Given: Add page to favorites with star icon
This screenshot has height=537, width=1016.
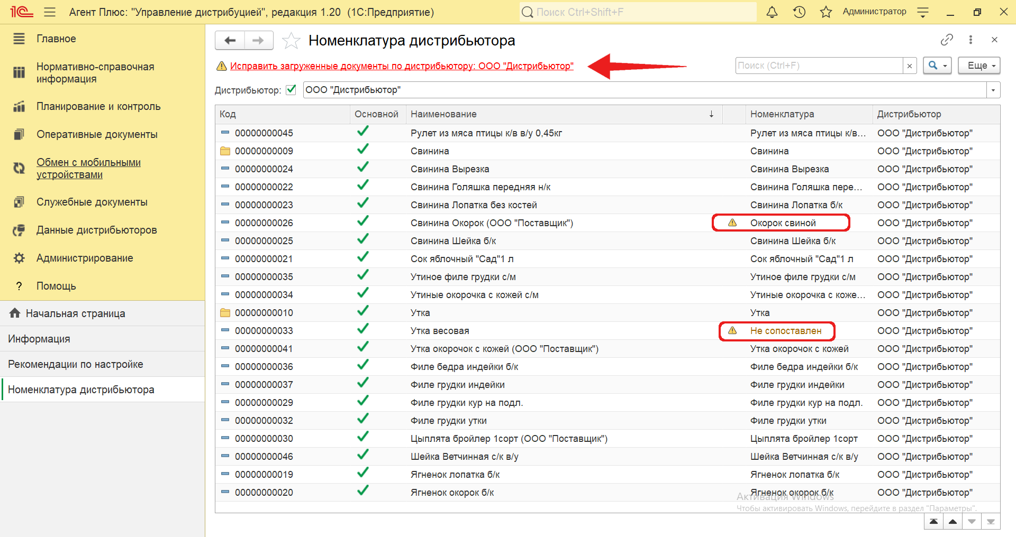Looking at the screenshot, I should (291, 40).
